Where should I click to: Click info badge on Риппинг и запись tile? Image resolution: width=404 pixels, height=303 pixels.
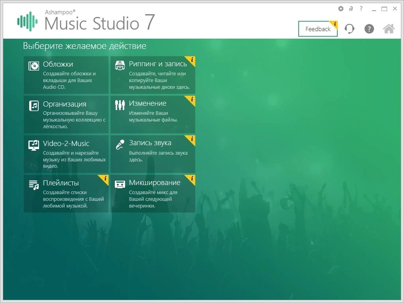(x=191, y=60)
